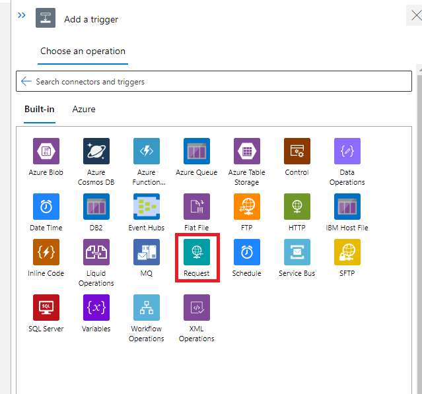Viewport: 422px width, 394px height.
Task: Open the SQL Server connector
Action: click(x=46, y=308)
